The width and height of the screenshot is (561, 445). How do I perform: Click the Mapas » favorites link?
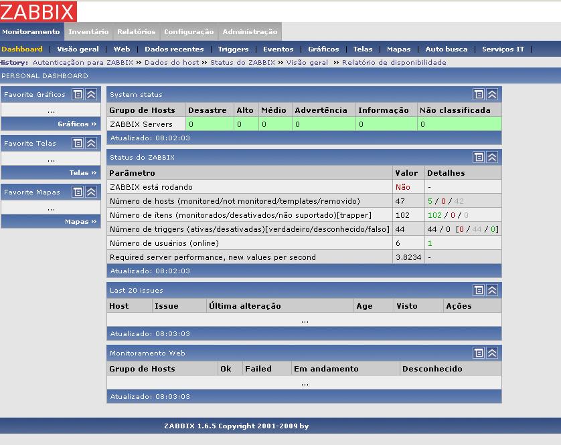[81, 222]
